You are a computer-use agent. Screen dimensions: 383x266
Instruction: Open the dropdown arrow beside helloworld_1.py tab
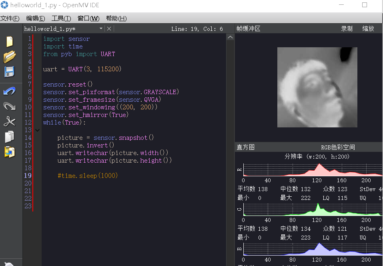(102, 28)
